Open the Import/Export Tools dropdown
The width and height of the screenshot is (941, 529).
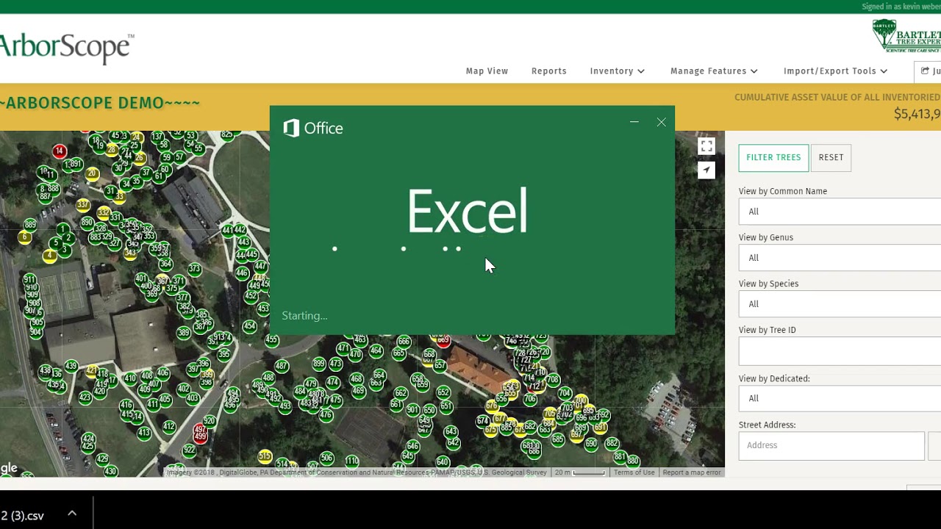(x=835, y=71)
